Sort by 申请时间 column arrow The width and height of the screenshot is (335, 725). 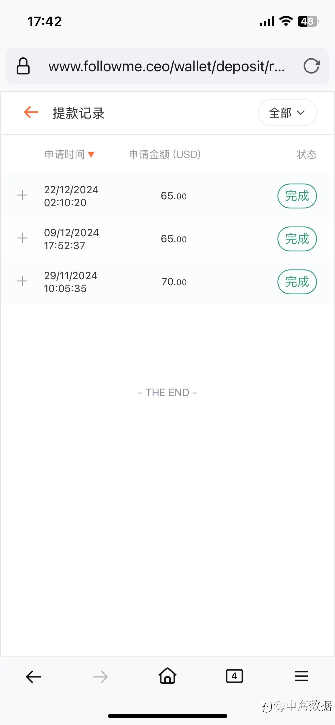click(91, 155)
